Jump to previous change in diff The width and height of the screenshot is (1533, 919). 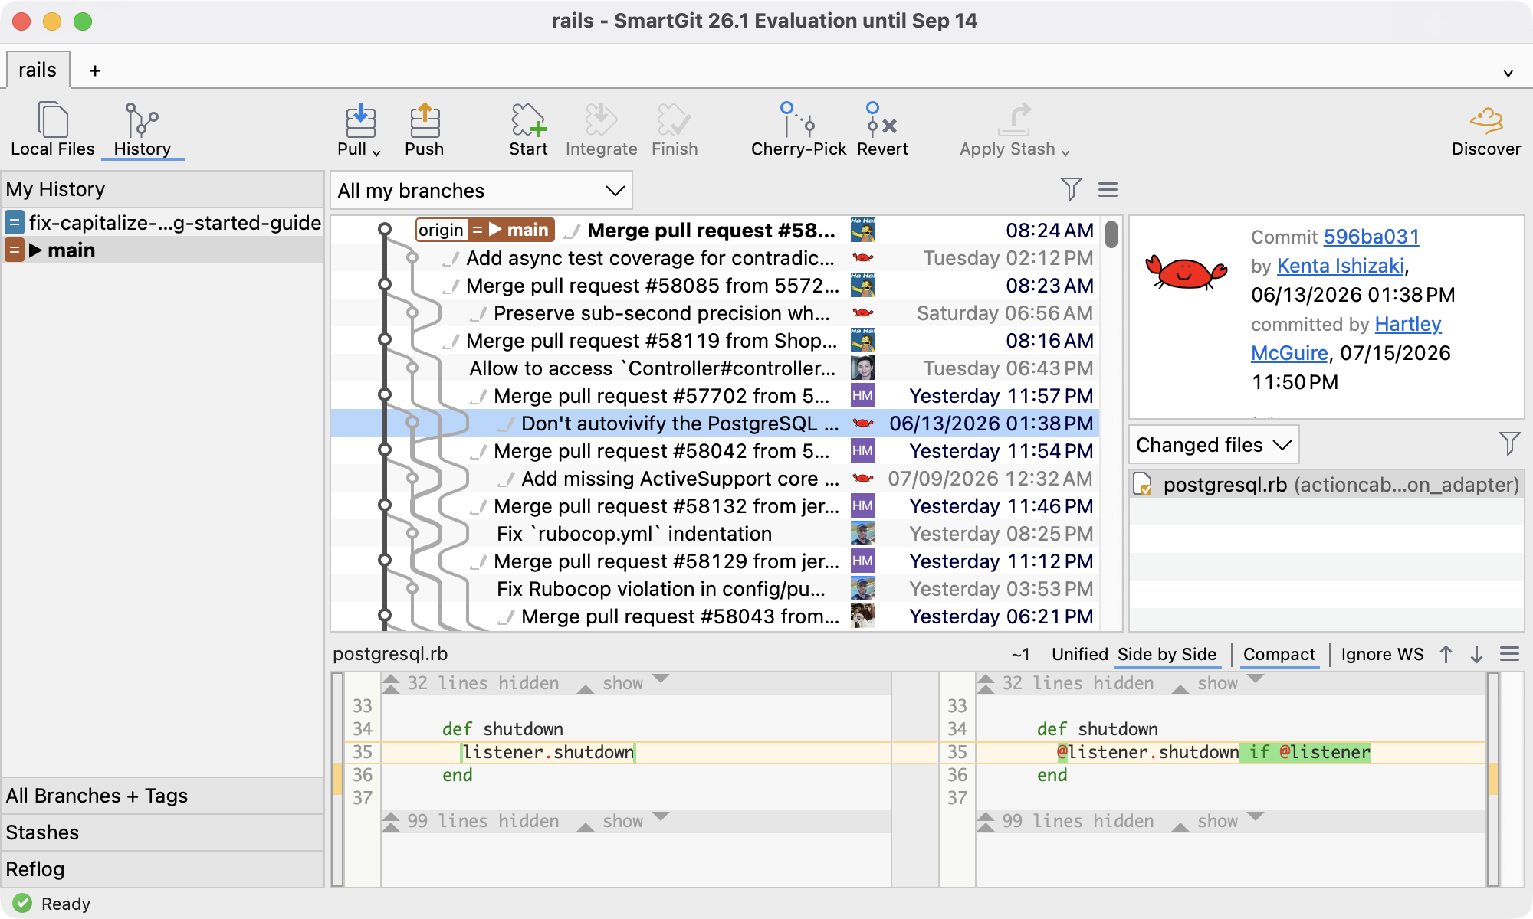point(1446,654)
